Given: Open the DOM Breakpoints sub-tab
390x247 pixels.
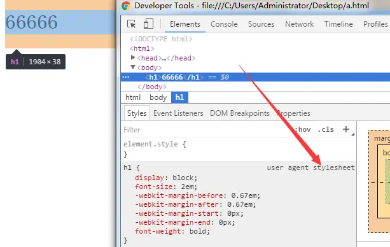Looking at the screenshot, I should click(239, 113).
